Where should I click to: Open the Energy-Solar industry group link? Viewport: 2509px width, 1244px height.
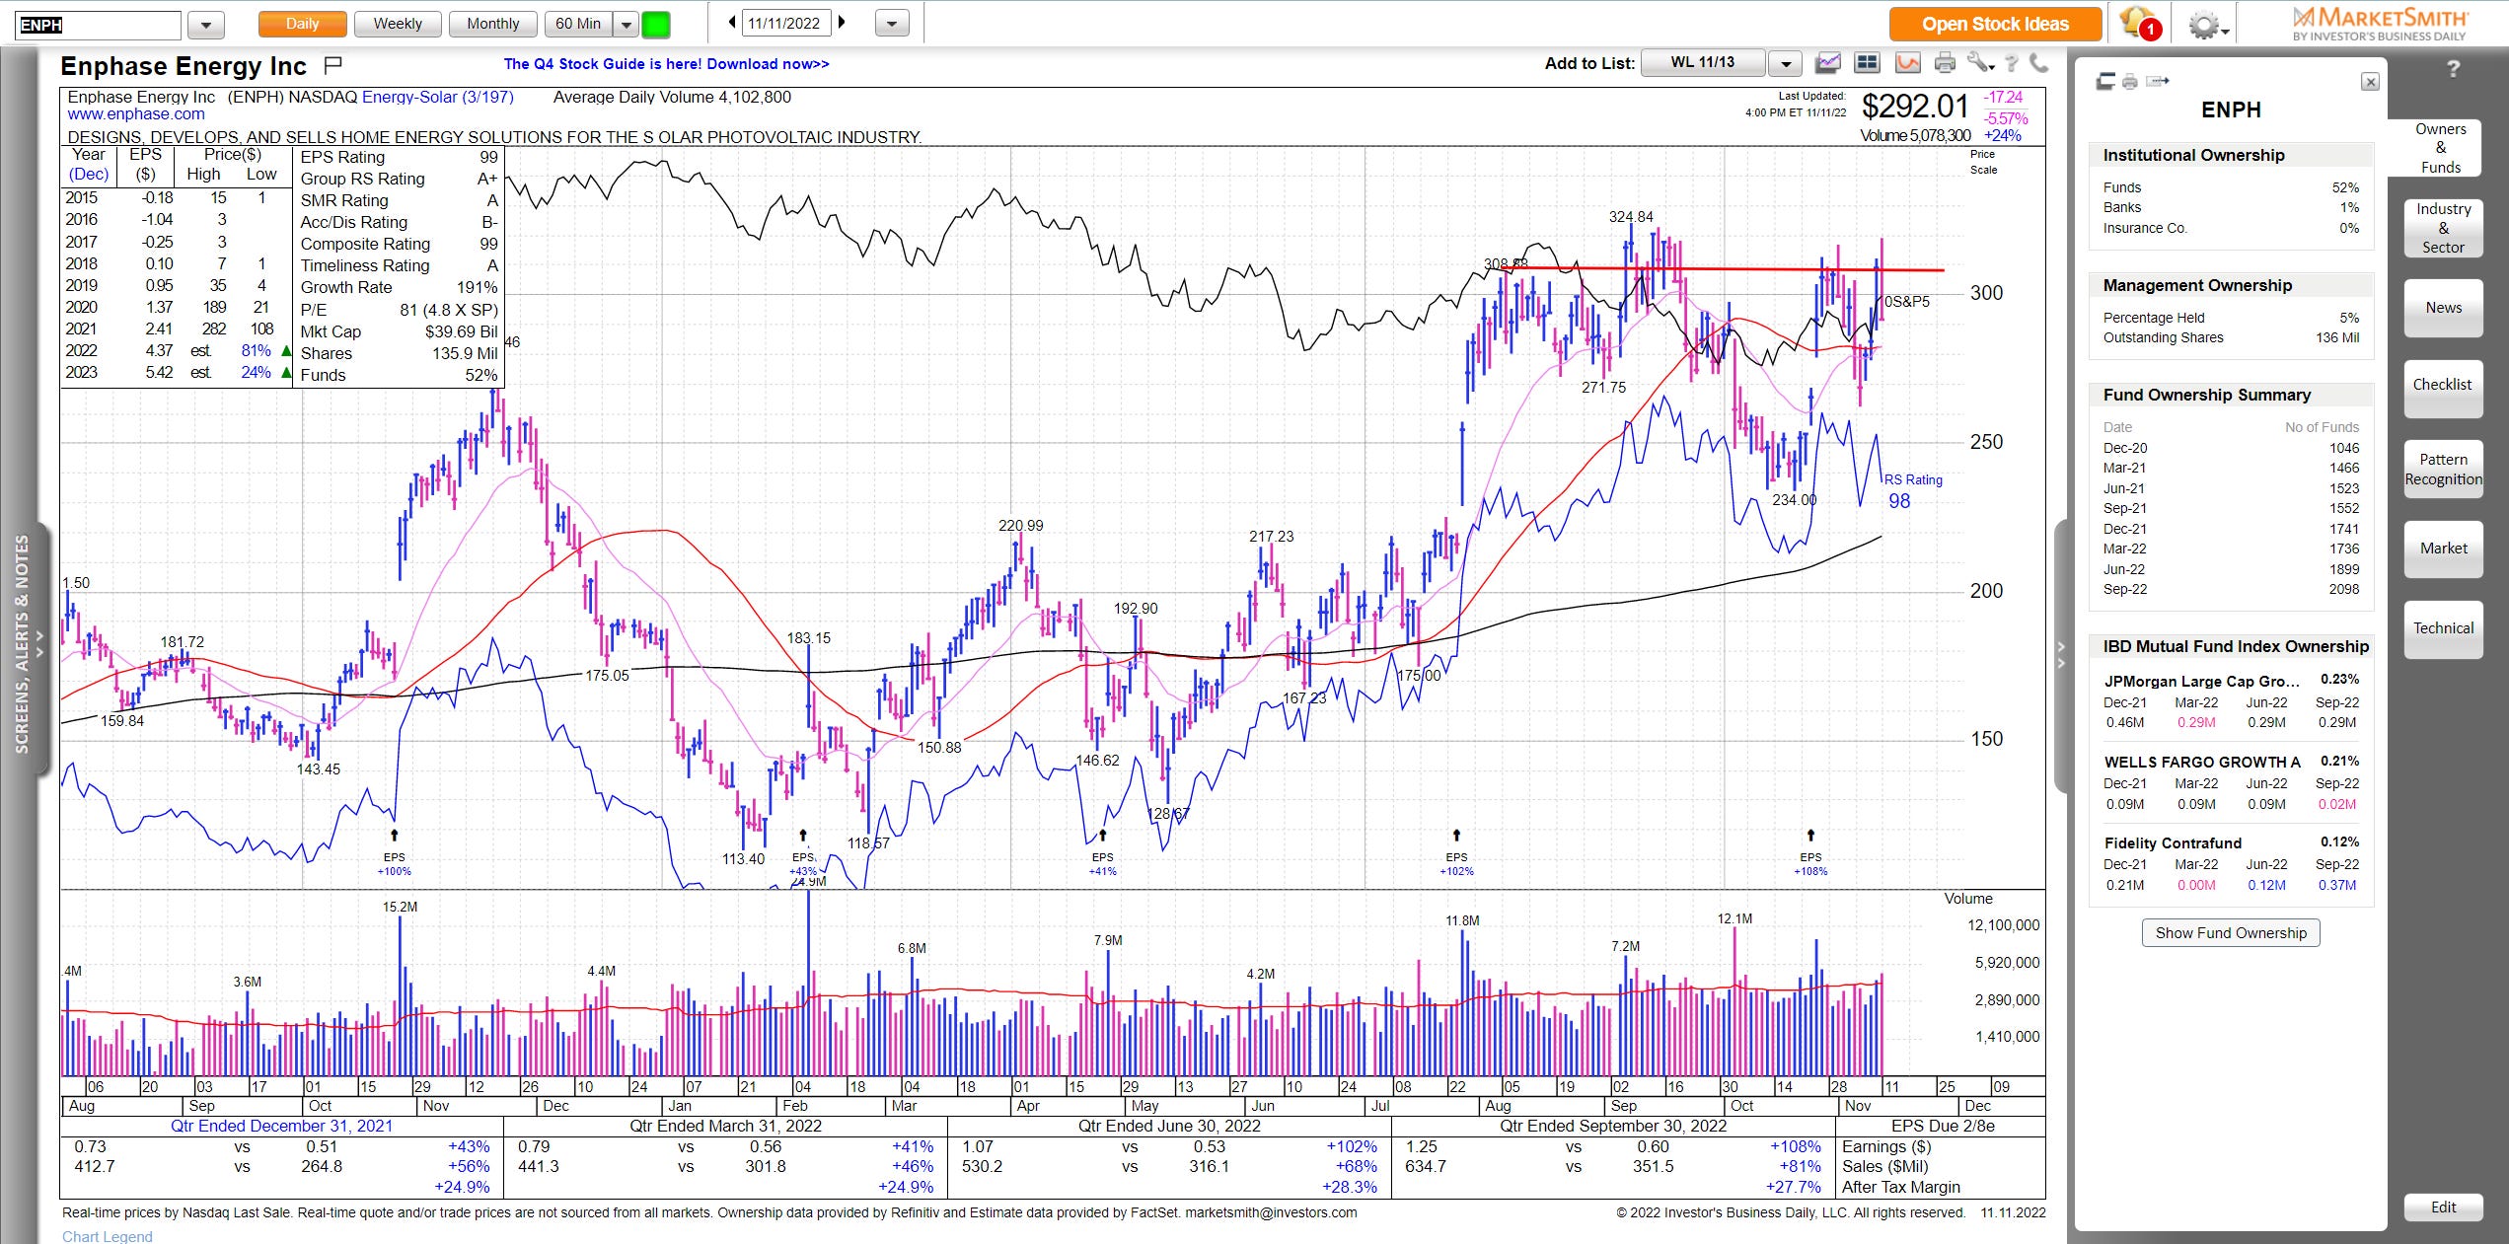[437, 97]
